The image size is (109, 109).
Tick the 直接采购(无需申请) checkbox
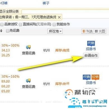[x=20, y=25]
